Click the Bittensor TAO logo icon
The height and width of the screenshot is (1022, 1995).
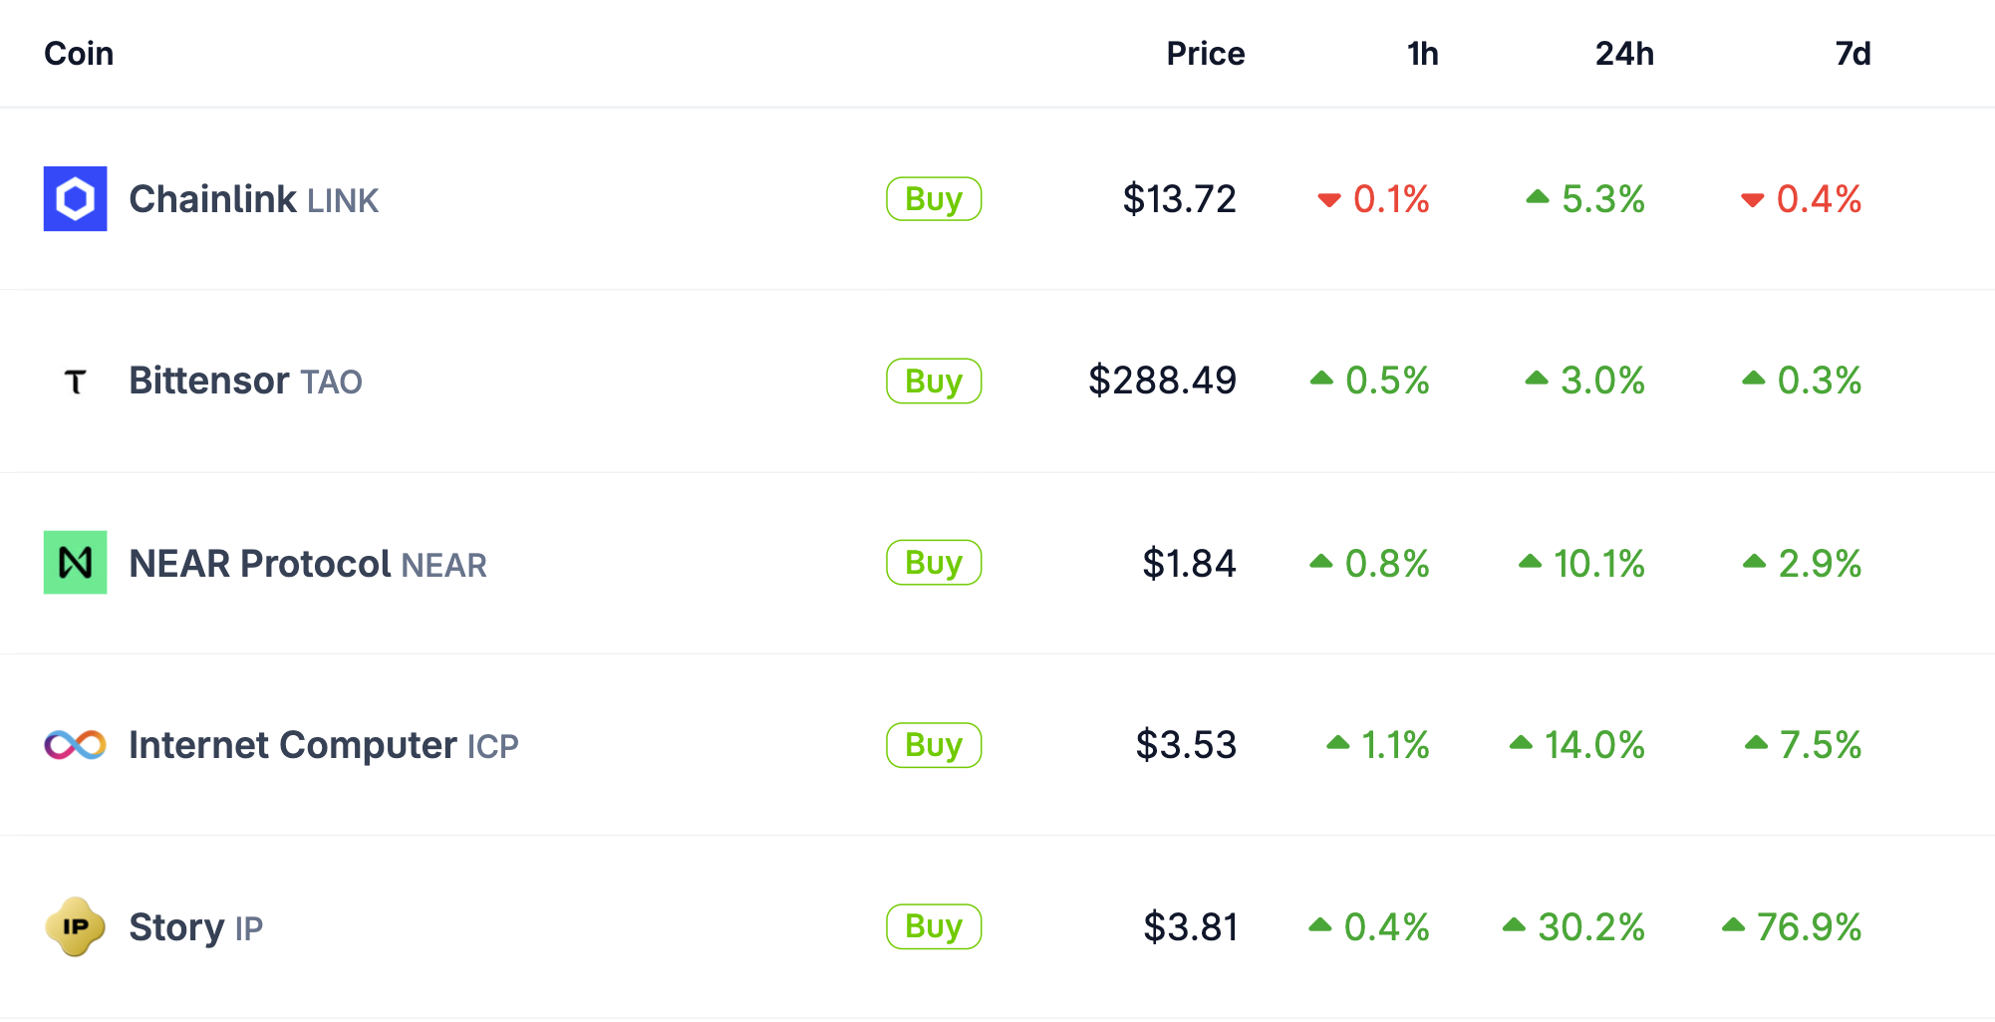75,382
